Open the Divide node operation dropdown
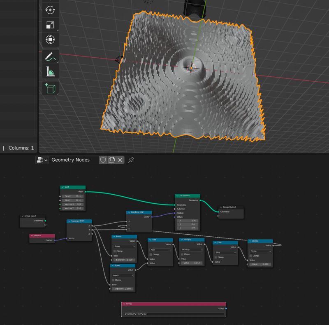Screen dimensions: 329x325 [x=261, y=251]
